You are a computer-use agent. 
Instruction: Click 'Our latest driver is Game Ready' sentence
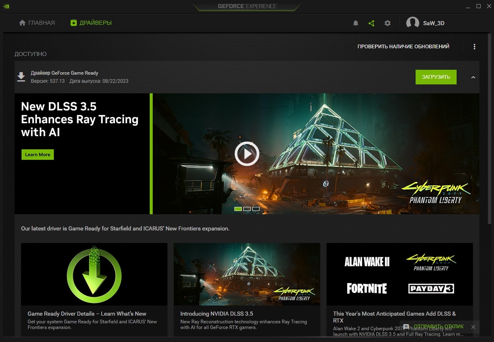(x=125, y=228)
